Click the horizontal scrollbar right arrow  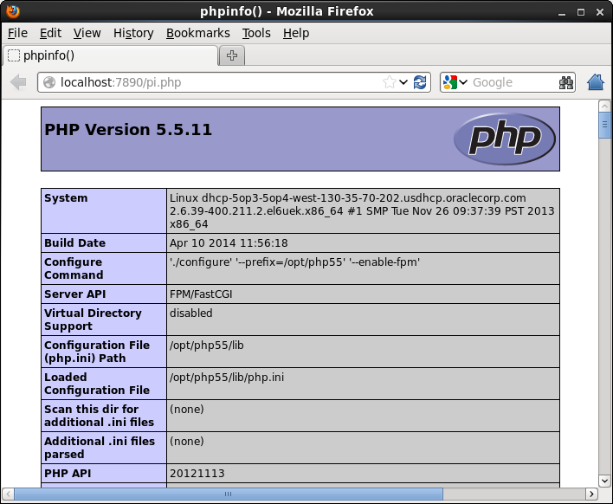(592, 494)
